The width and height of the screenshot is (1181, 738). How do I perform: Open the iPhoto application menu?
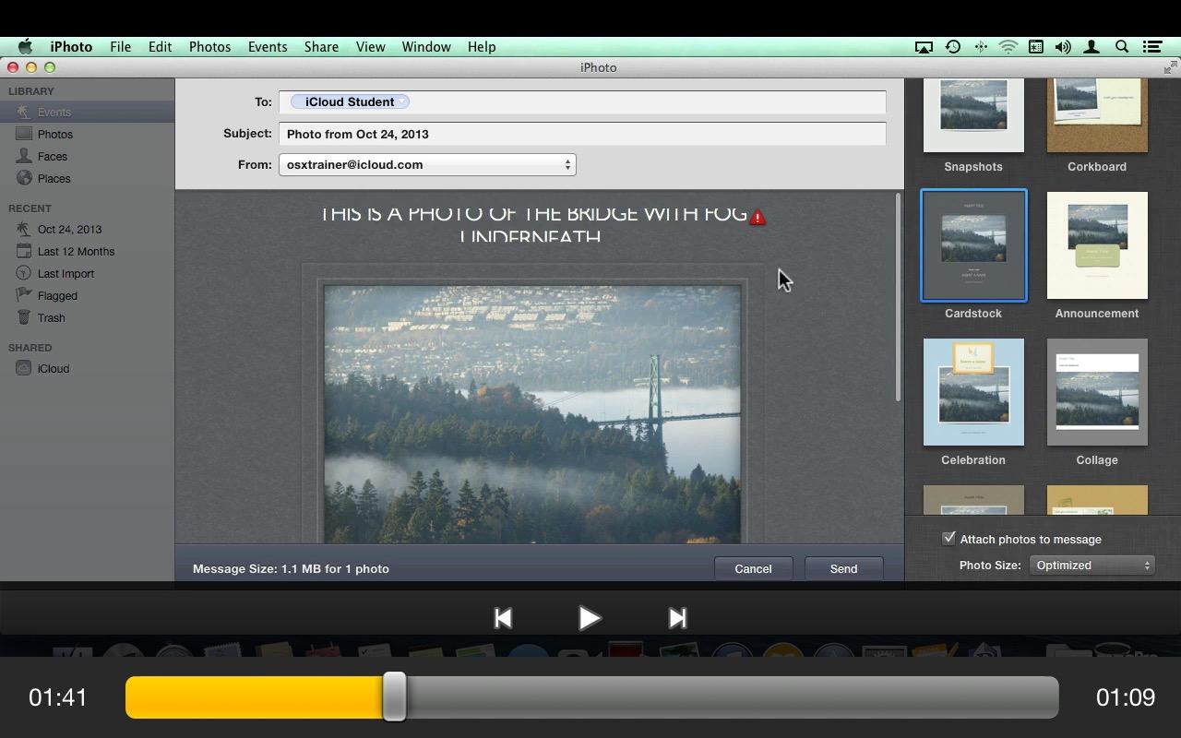(71, 47)
